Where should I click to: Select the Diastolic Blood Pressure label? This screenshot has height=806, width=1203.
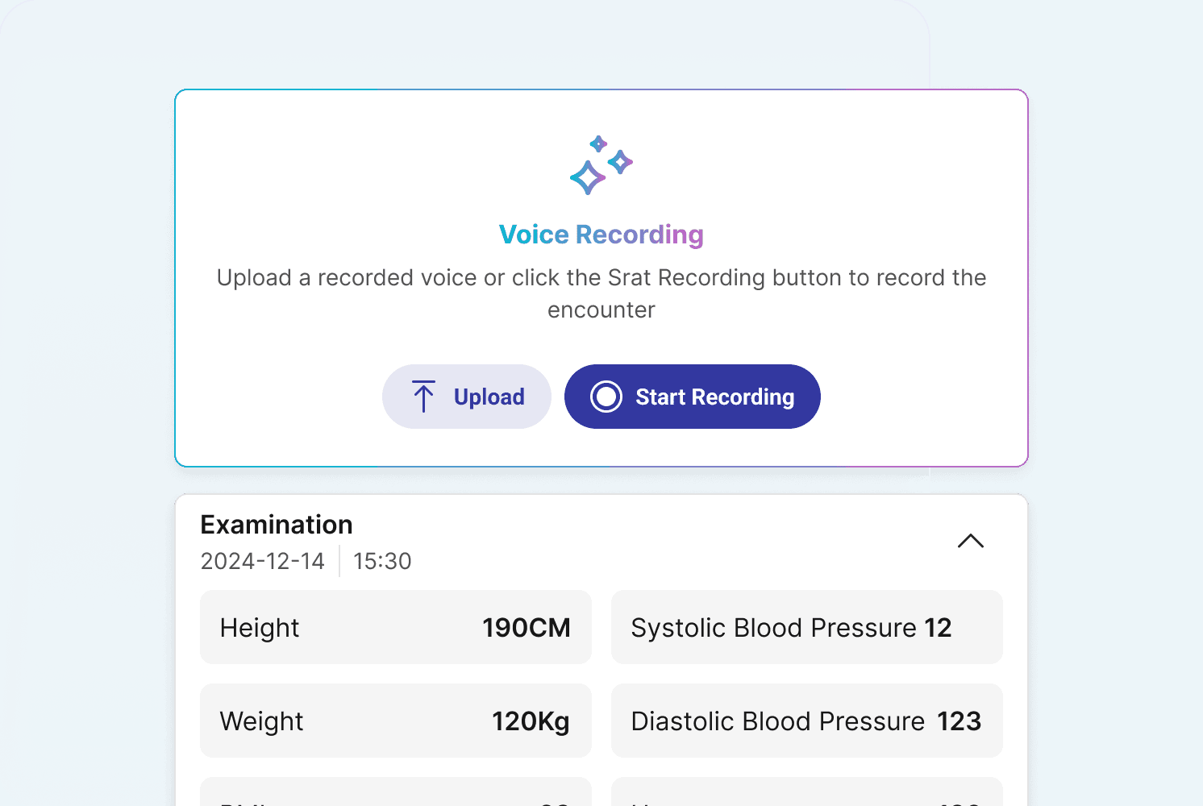click(x=777, y=721)
